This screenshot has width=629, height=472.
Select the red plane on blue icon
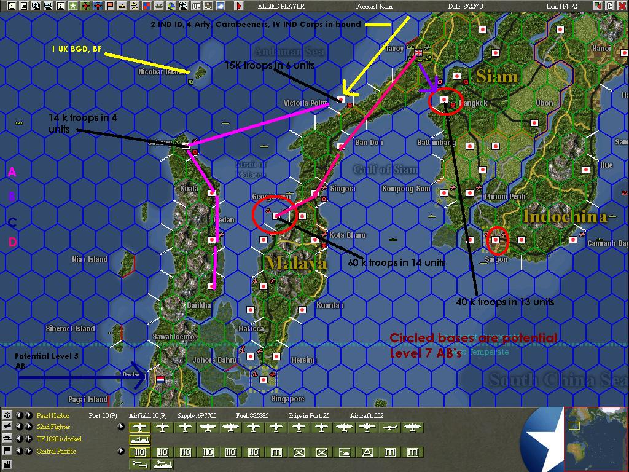98,6
